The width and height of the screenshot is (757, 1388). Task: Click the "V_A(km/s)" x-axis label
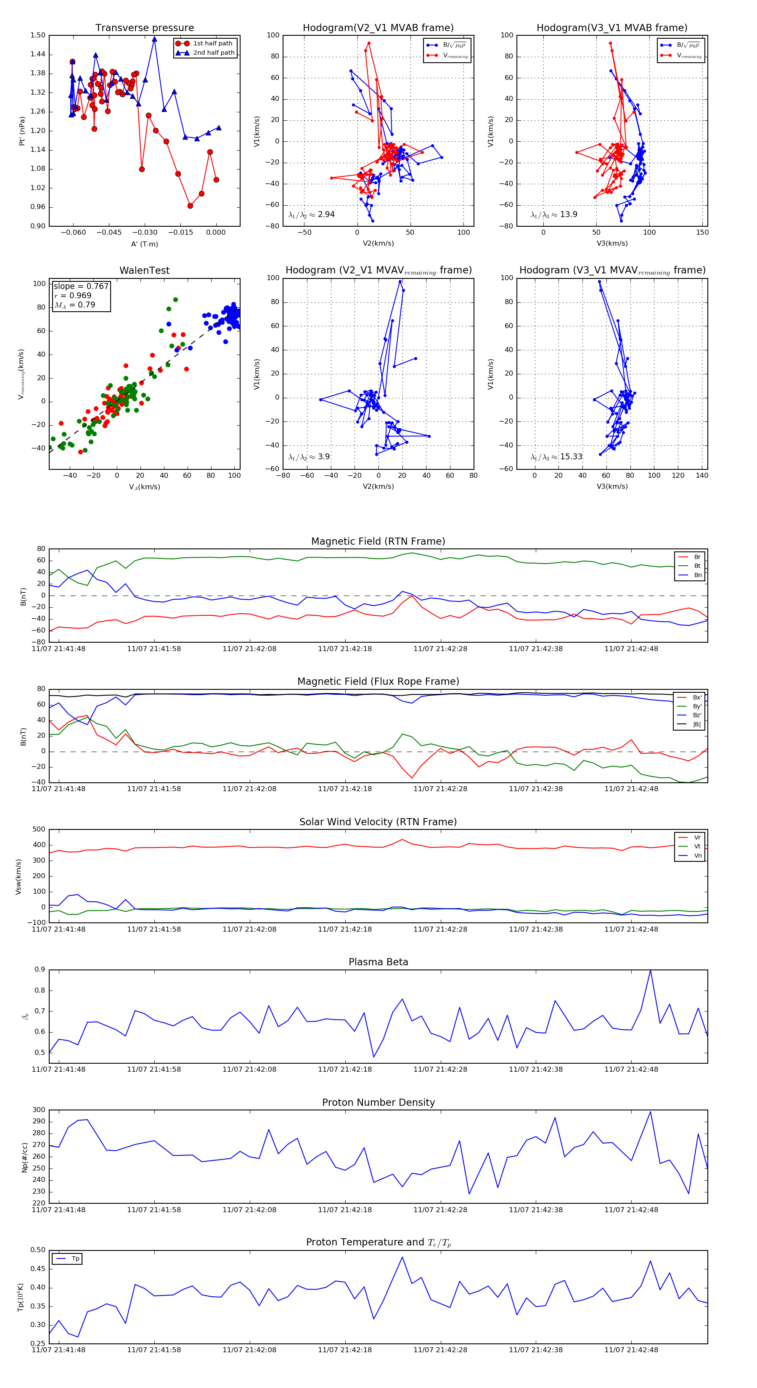144,487
